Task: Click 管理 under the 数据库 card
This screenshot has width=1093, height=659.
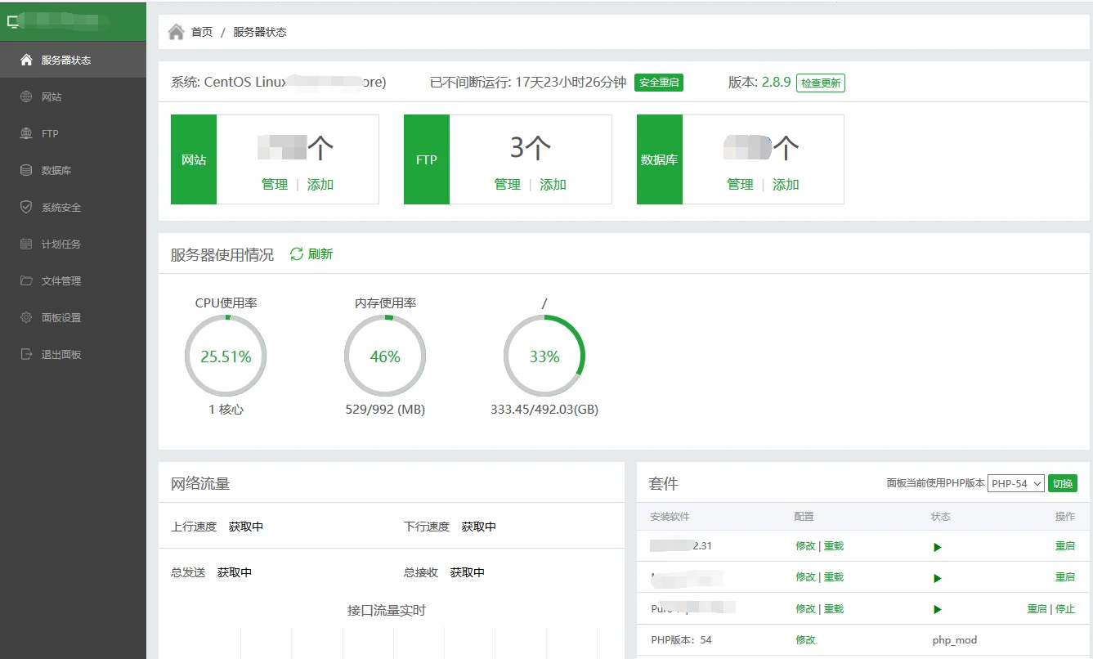Action: (741, 185)
